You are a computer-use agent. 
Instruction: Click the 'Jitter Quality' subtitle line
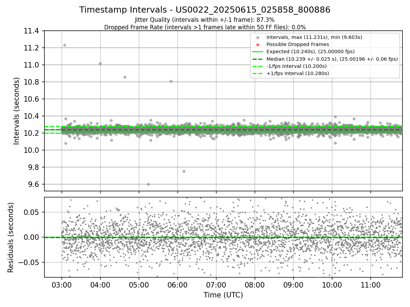click(x=205, y=20)
